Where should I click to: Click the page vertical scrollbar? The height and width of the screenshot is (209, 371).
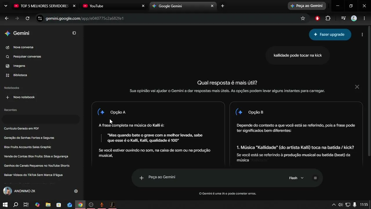369,92
